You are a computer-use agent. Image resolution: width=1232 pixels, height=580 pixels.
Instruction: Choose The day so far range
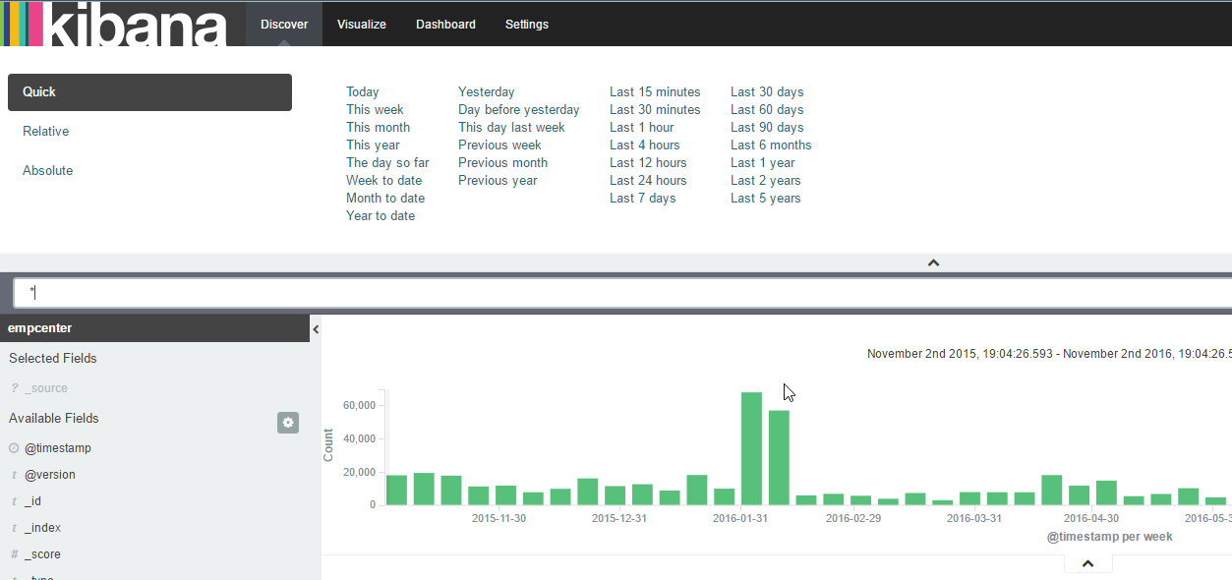coord(387,163)
